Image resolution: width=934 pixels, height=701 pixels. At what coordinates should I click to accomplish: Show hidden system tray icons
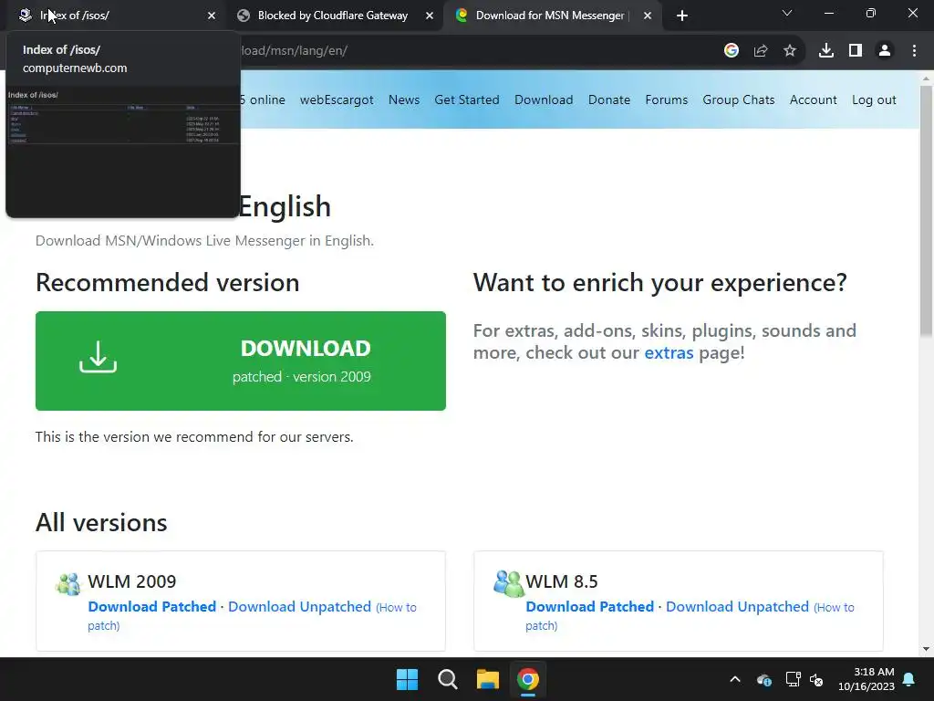(735, 679)
